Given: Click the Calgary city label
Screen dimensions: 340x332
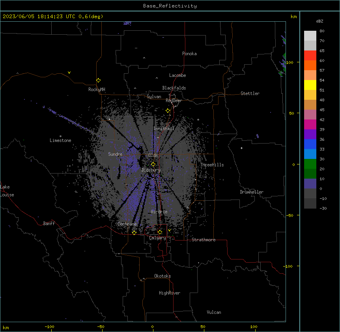Looking at the screenshot, I should [x=158, y=238].
